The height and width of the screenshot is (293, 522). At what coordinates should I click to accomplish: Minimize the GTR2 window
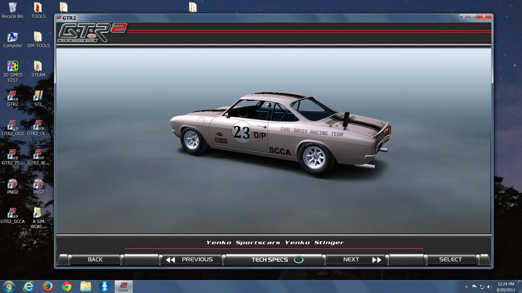click(x=464, y=17)
